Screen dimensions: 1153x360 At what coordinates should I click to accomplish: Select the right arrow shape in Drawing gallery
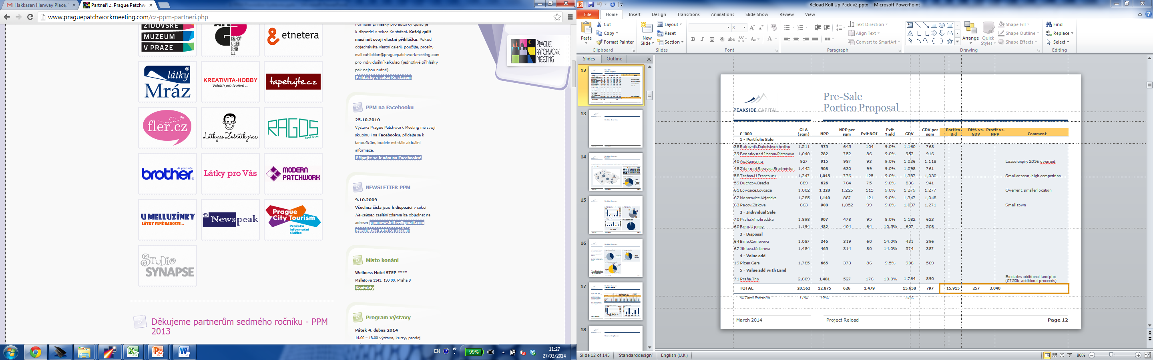(x=934, y=33)
